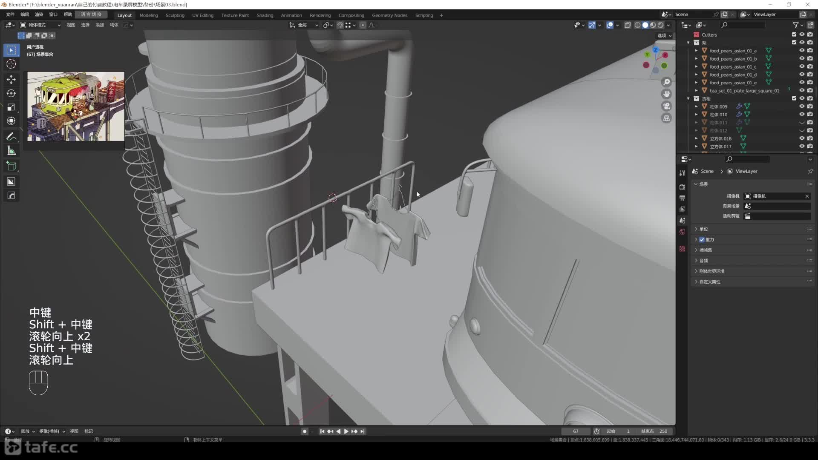
Task: Switch to the Modeling workspace tab
Action: (149, 15)
